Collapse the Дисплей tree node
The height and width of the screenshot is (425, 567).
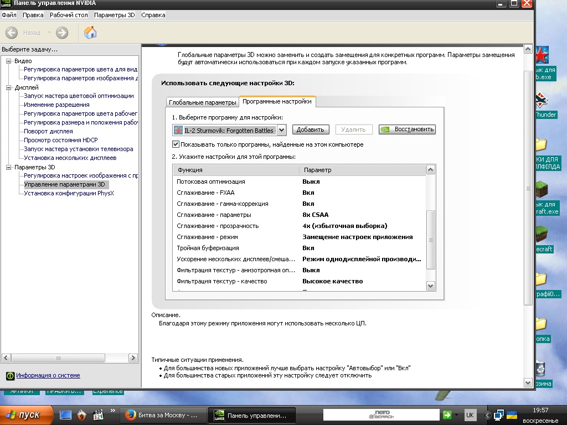(x=9, y=87)
